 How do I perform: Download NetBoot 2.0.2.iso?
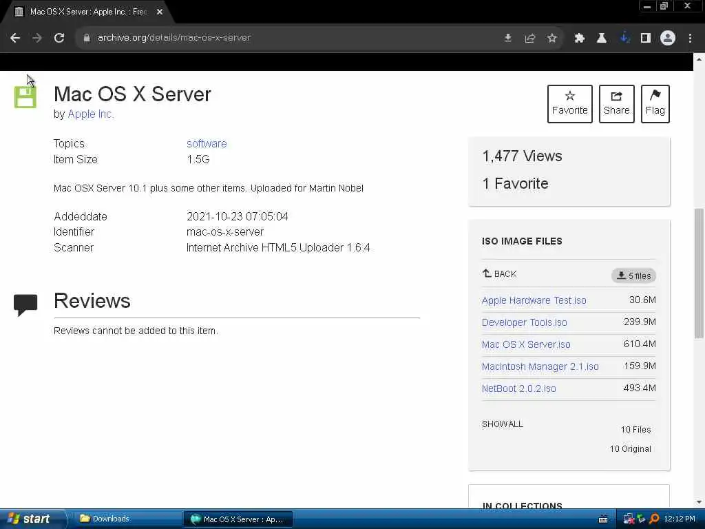click(x=519, y=388)
